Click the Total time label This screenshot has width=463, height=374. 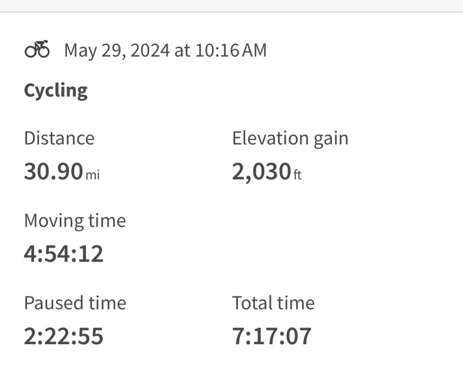coord(273,303)
